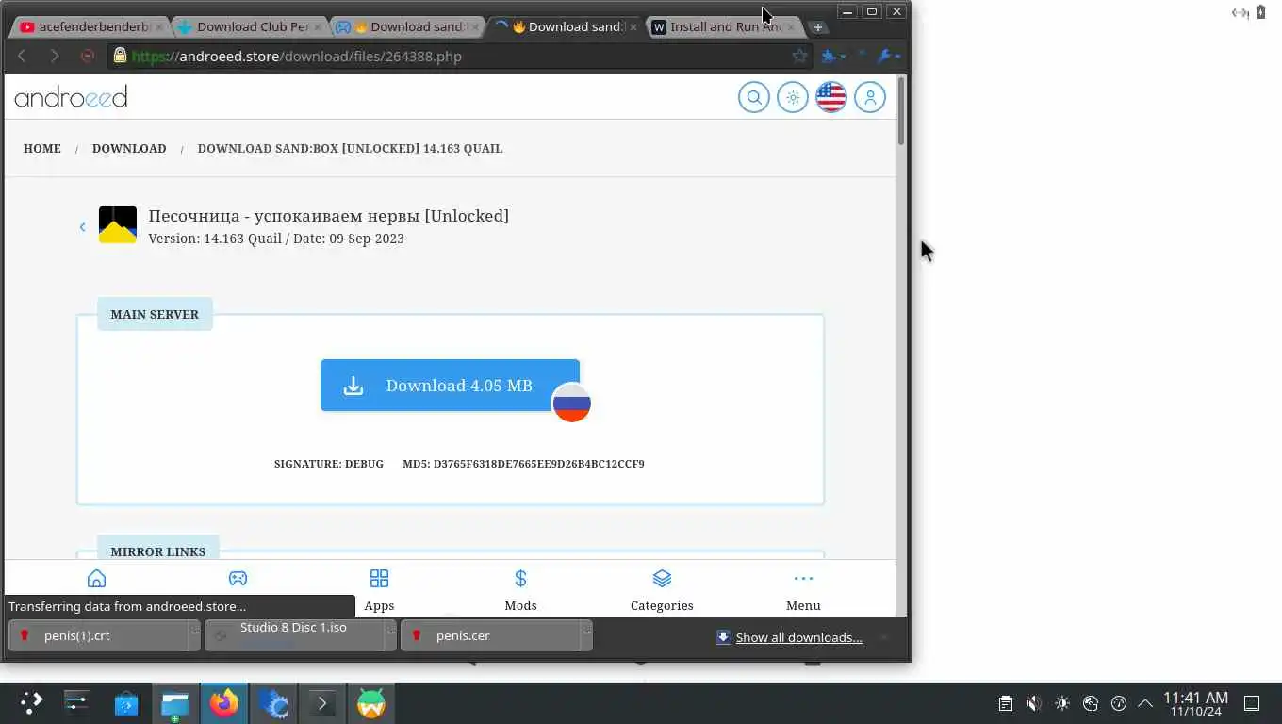1282x724 pixels.
Task: Expand hidden system tray icons arrow
Action: tap(1146, 703)
